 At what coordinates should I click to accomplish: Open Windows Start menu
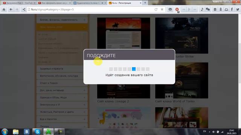pos(5,132)
